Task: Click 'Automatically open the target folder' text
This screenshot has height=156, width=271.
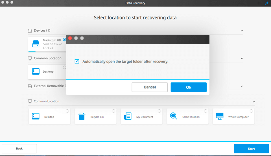Action: 125,62
